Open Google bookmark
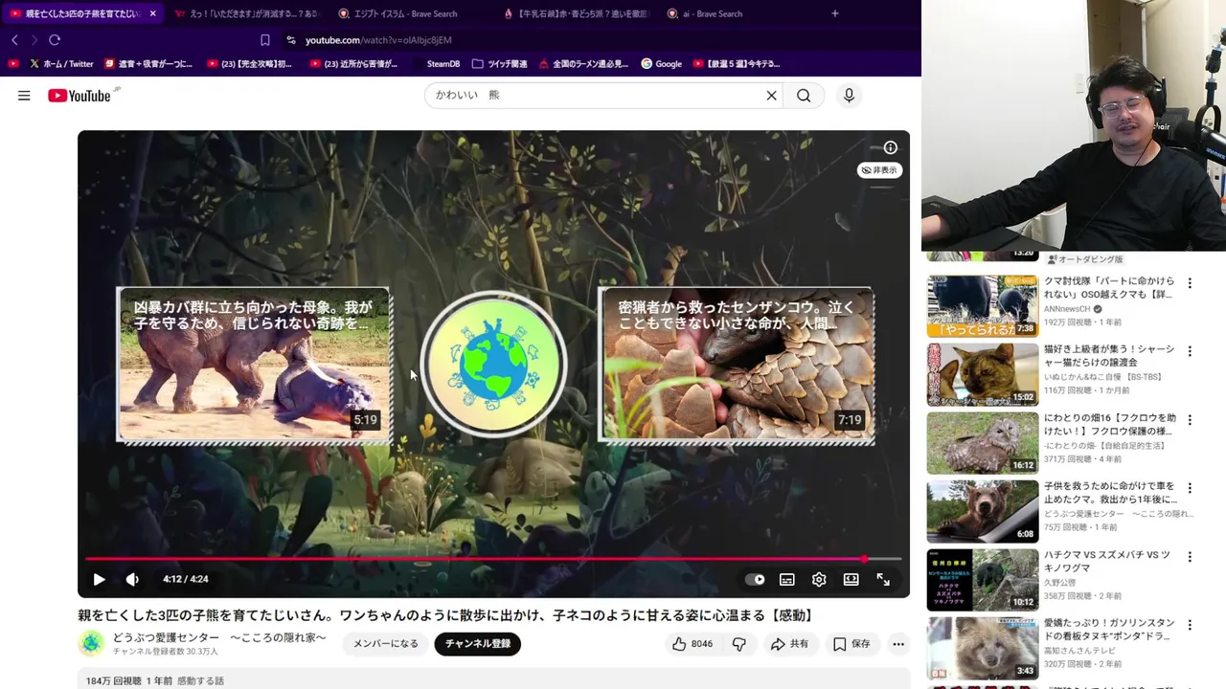Viewport: 1226px width, 689px height. pos(661,64)
